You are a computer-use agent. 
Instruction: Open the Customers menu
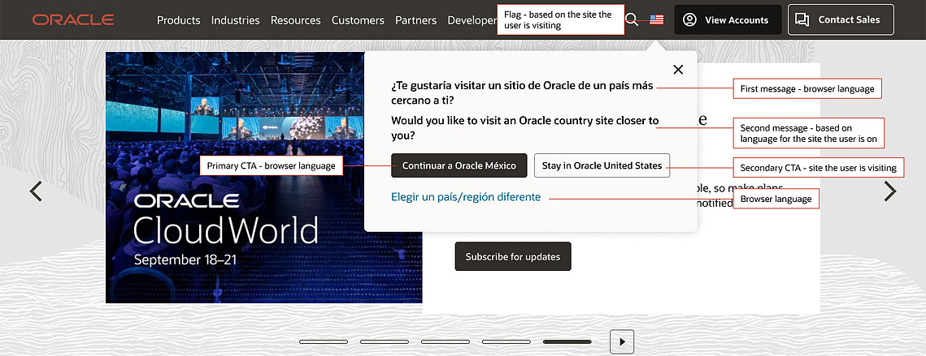point(358,20)
